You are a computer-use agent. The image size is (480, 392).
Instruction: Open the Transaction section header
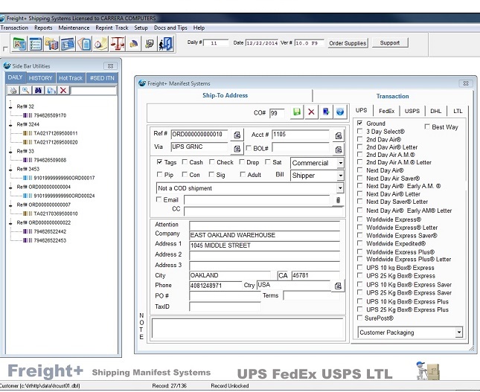[x=392, y=97]
